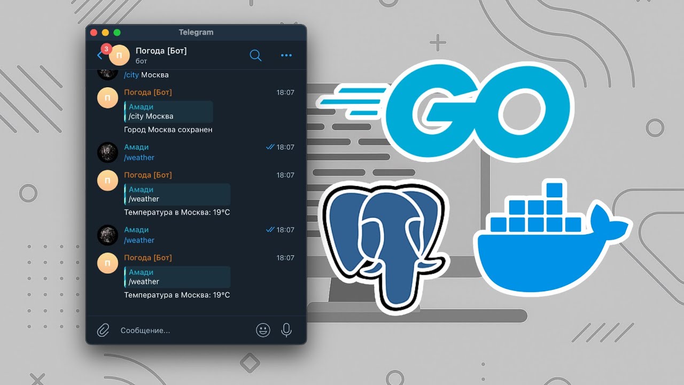Open chat info via Погода [Бот] header title
The height and width of the screenshot is (385, 684).
161,51
